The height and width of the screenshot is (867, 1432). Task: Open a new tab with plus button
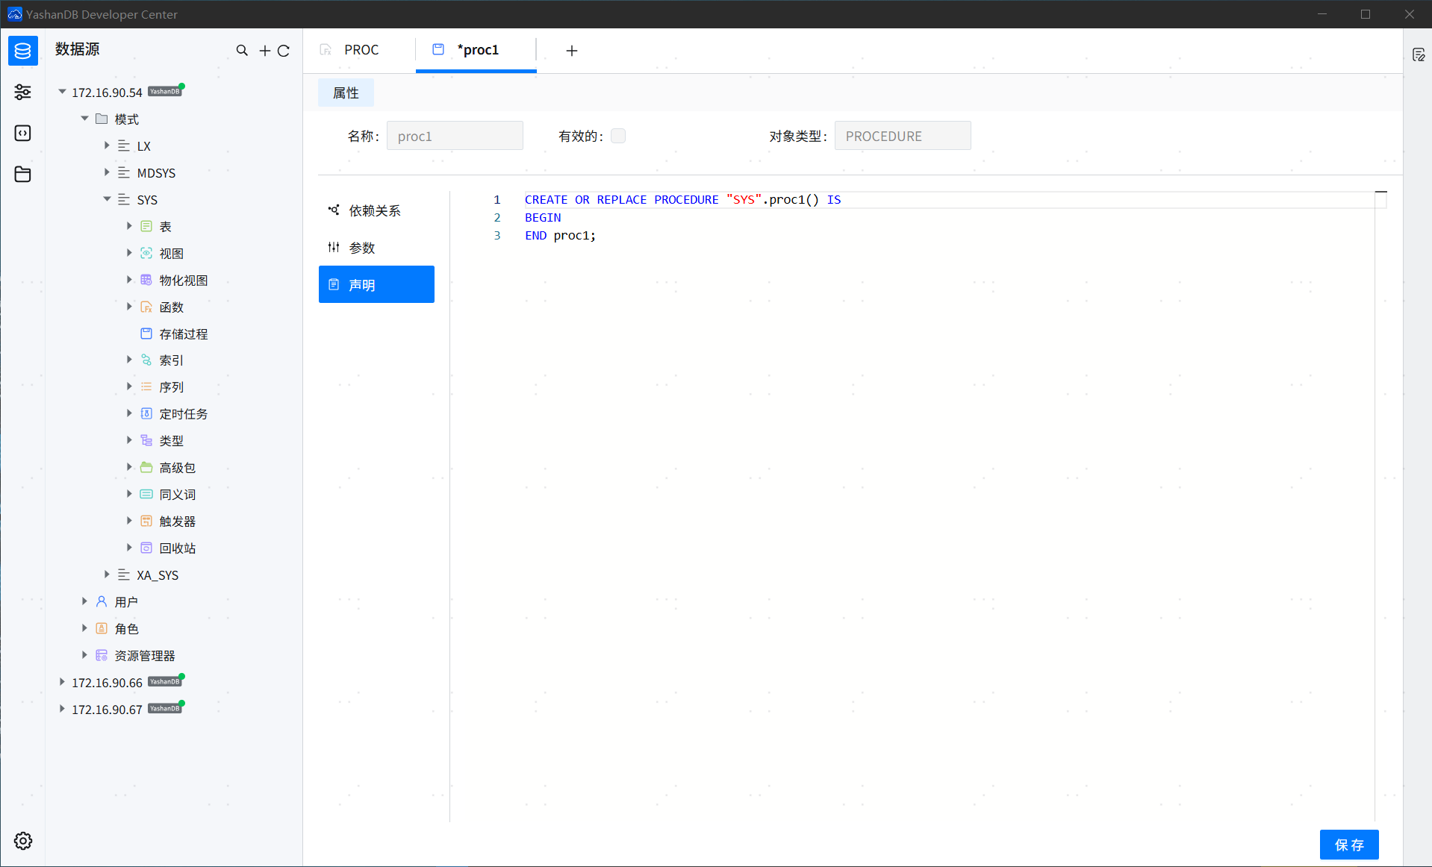pyautogui.click(x=572, y=51)
